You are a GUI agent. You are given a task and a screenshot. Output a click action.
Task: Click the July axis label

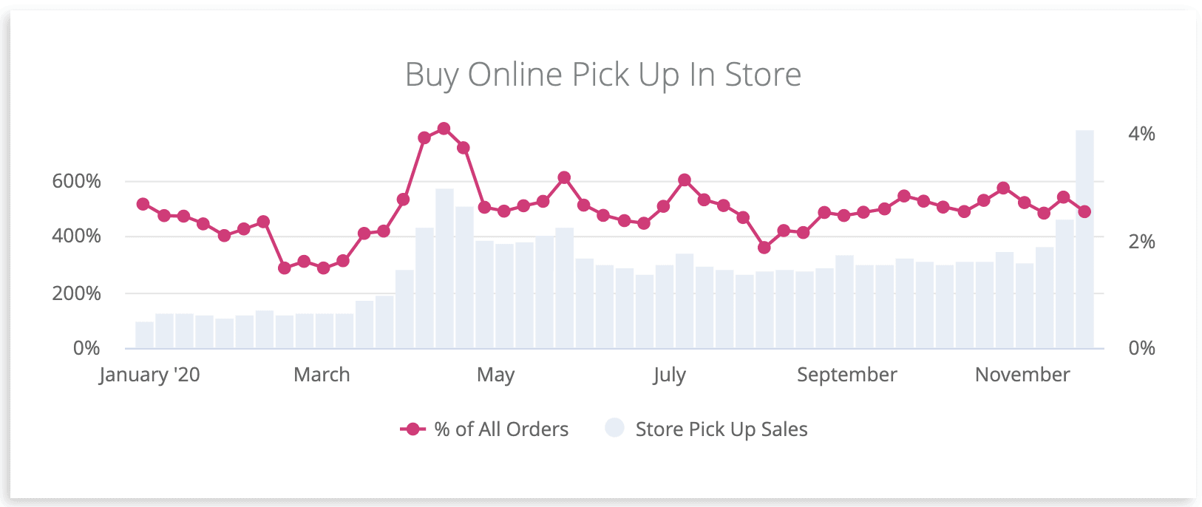[x=669, y=375]
